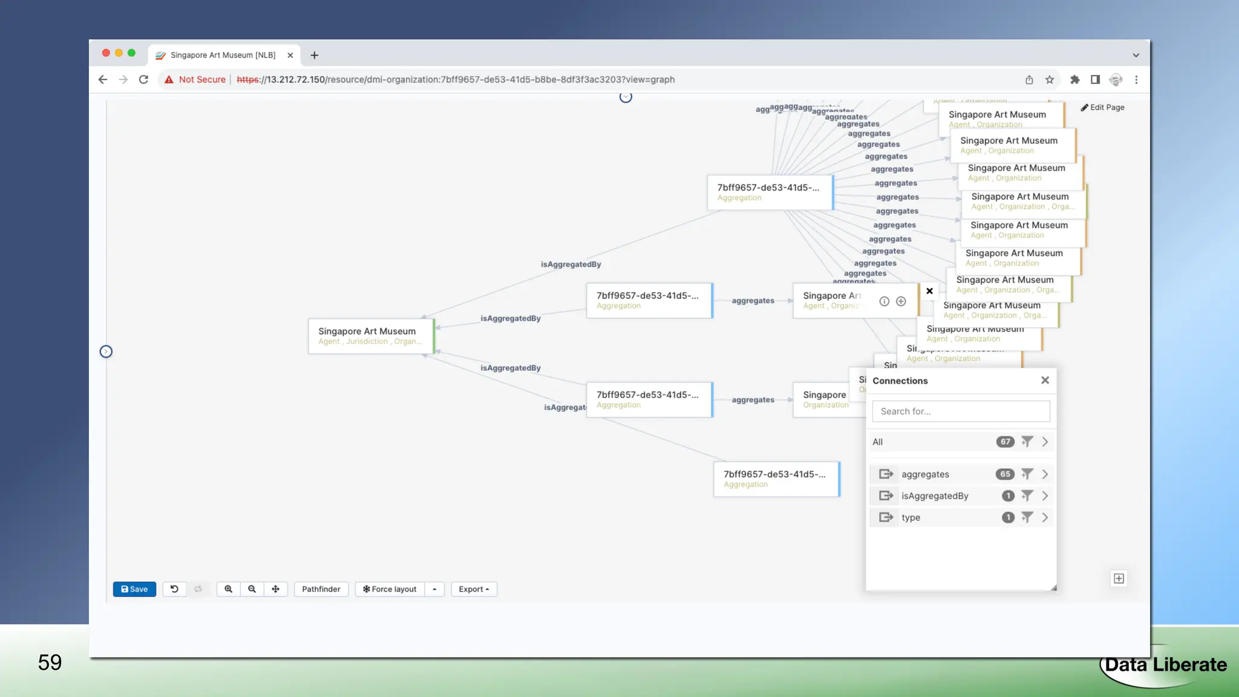1239x697 pixels.
Task: Select the Singapore Art Museum browser tab
Action: (x=223, y=55)
